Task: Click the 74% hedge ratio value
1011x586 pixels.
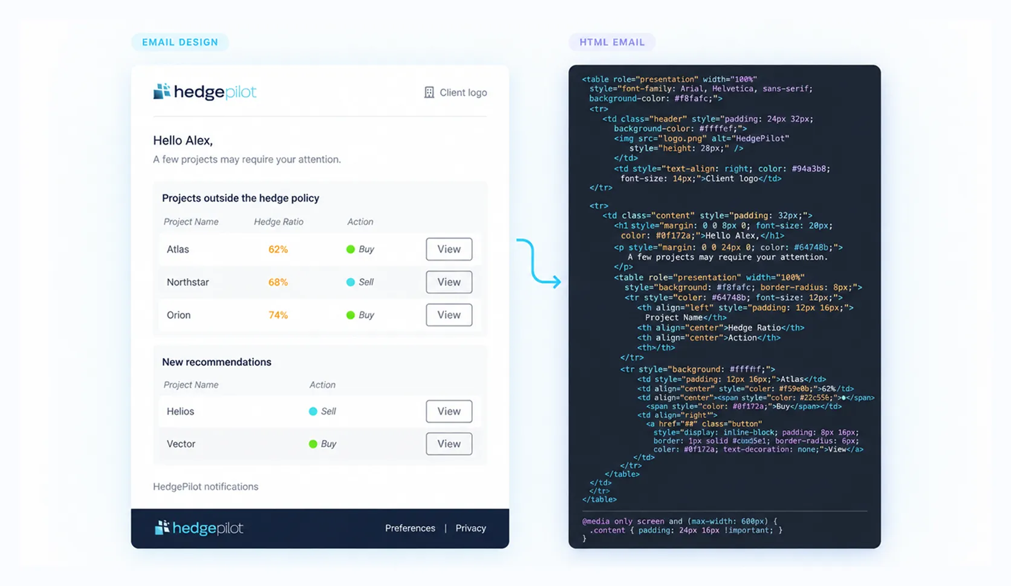Action: [x=278, y=315]
